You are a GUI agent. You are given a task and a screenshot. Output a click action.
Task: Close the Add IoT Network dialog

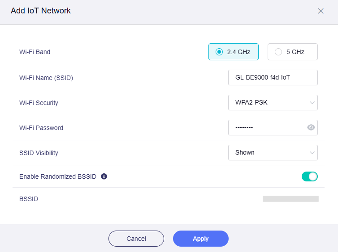(321, 11)
